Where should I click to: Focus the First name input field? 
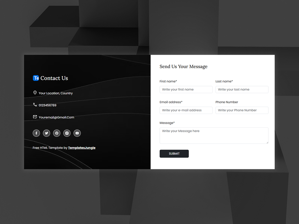(x=186, y=89)
